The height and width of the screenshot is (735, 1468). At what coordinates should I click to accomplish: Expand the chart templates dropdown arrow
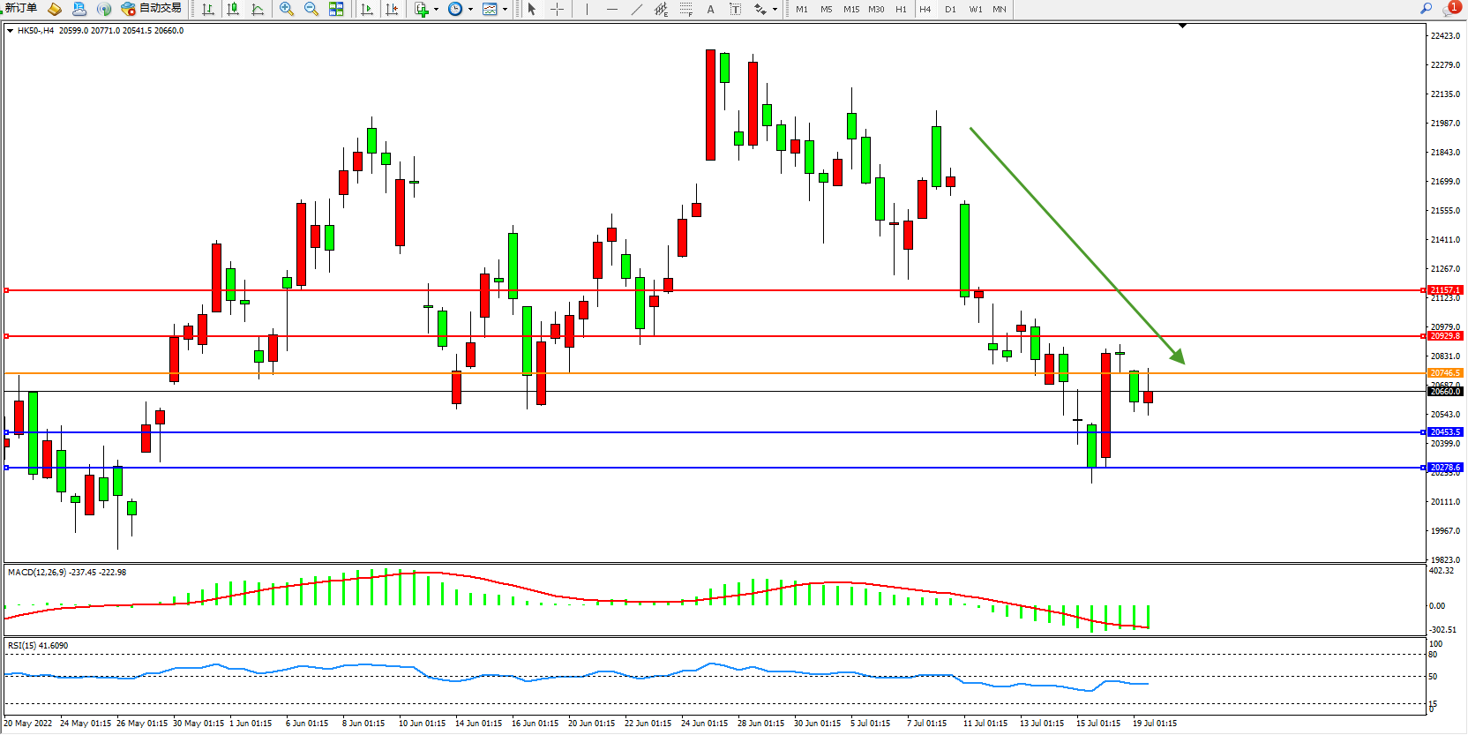point(505,9)
